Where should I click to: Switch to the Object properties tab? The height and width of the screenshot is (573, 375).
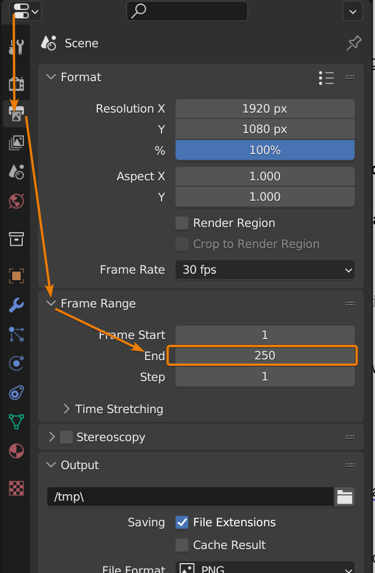click(x=16, y=275)
